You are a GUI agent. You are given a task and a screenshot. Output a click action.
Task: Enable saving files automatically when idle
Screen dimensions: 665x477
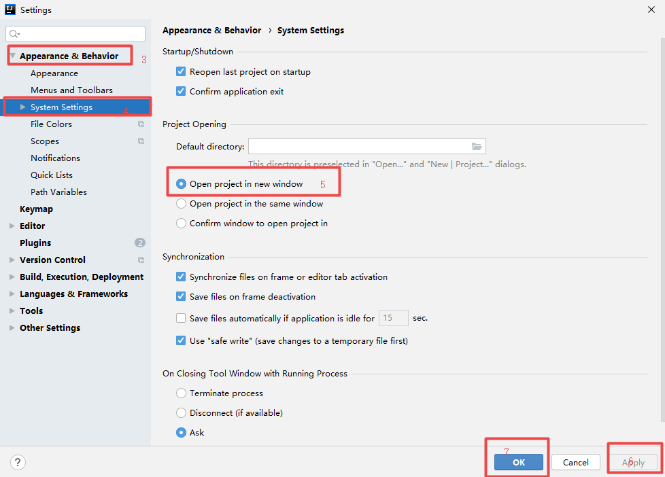tap(181, 317)
